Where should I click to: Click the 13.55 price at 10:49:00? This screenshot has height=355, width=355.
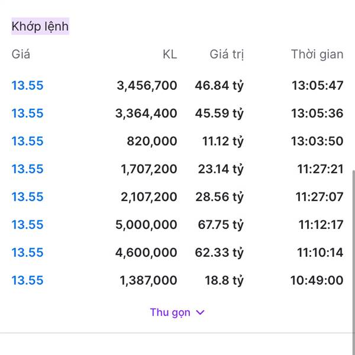[27, 280]
